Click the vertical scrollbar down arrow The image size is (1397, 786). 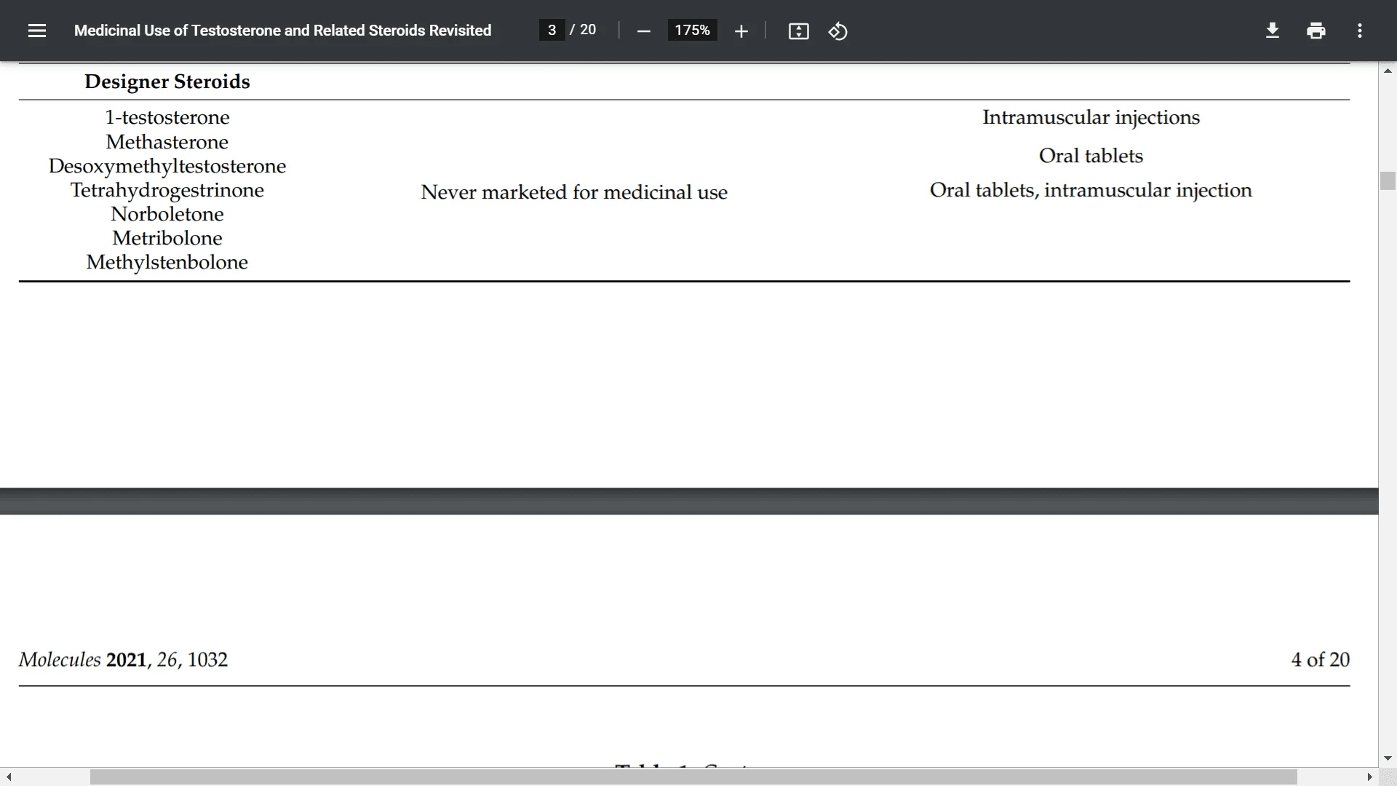[x=1388, y=758]
